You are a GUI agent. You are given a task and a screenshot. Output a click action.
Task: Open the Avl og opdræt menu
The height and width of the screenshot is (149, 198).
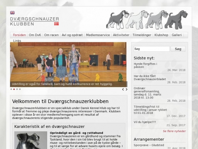(72, 35)
